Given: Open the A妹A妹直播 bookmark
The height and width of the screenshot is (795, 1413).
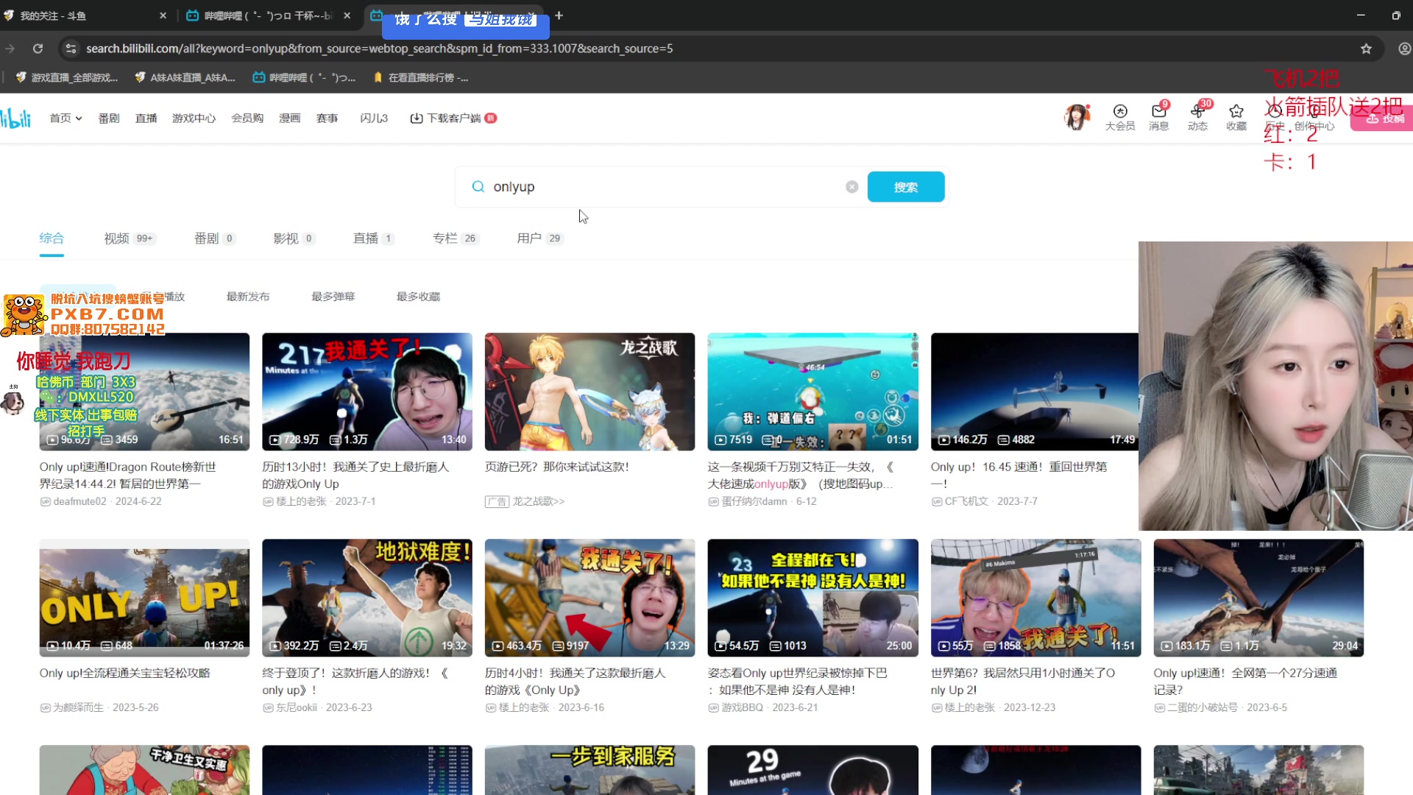Looking at the screenshot, I should coord(185,77).
